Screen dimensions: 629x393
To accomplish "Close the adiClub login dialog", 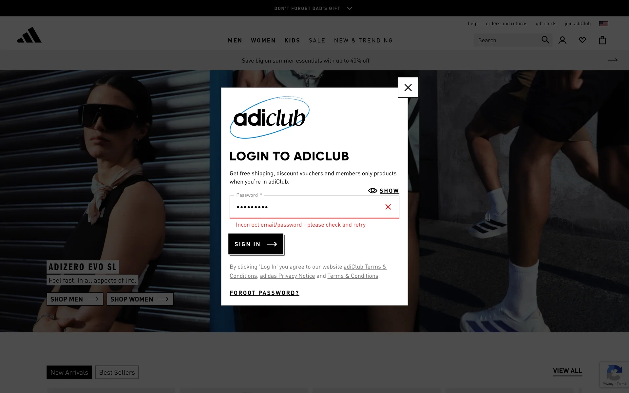I will 408,87.
